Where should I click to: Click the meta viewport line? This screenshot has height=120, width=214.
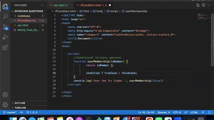tap(121, 35)
